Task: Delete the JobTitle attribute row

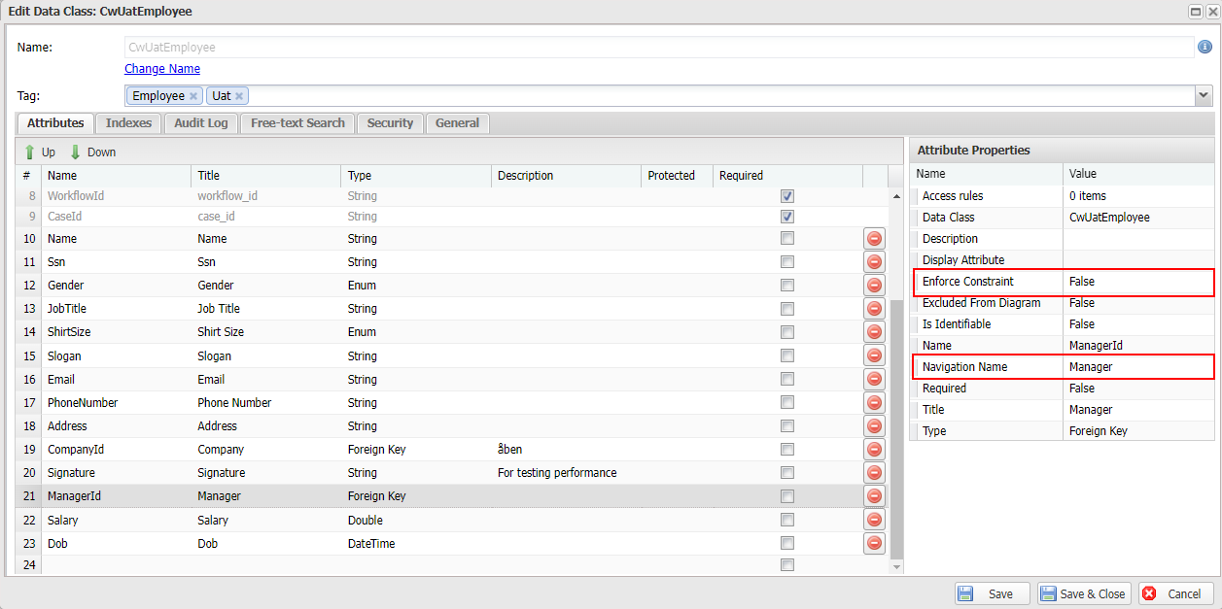Action: click(874, 309)
